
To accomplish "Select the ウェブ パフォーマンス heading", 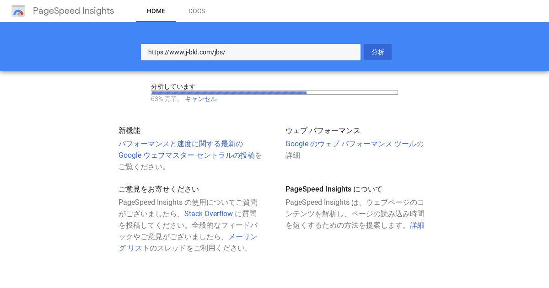I will (x=323, y=131).
